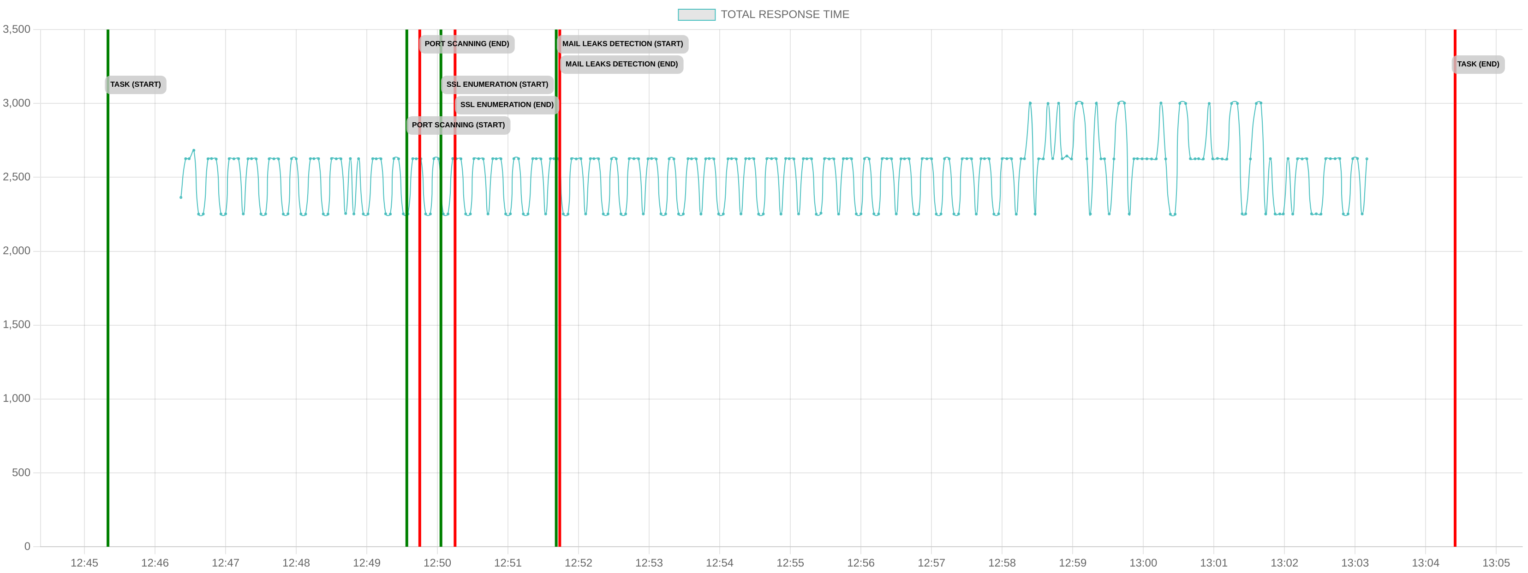Screen dimensions: 1528x573
Task: Click the 3,500 y-axis value
Action: [17, 29]
